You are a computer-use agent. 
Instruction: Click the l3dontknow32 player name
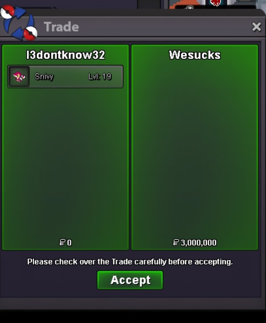pyautogui.click(x=66, y=55)
